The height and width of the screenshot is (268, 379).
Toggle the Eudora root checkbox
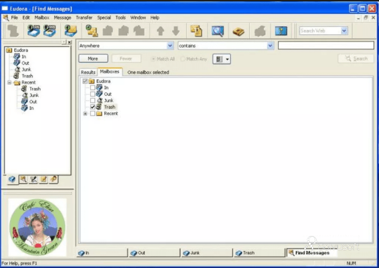tap(85, 81)
